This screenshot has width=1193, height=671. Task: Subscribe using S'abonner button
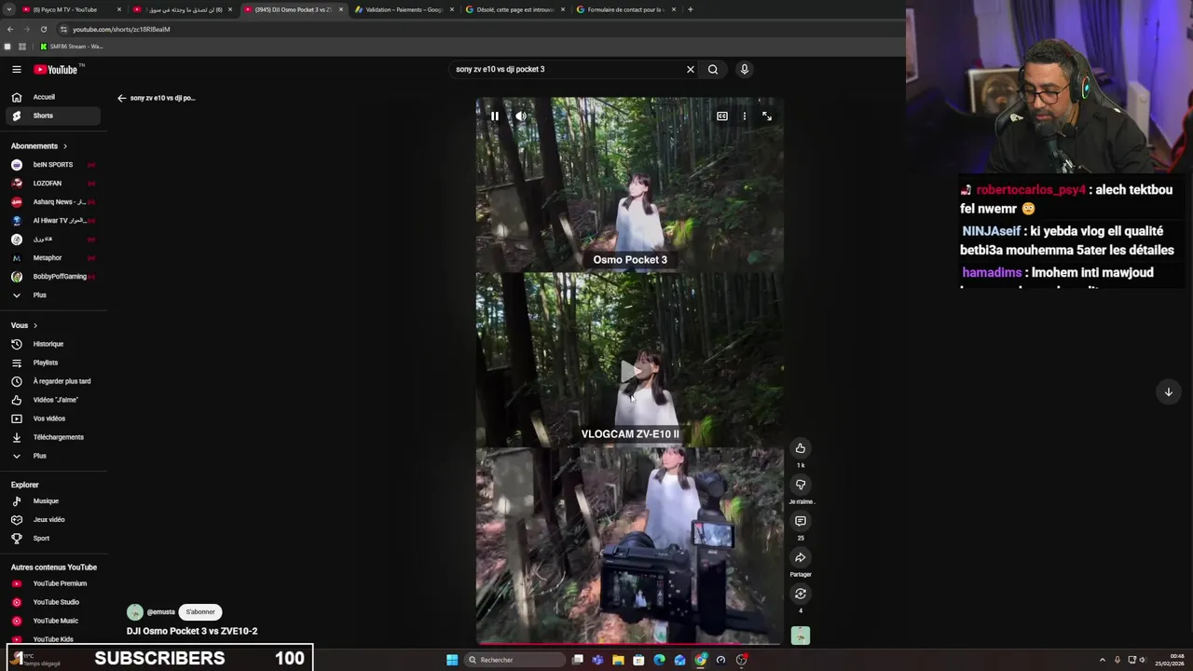pyautogui.click(x=200, y=612)
